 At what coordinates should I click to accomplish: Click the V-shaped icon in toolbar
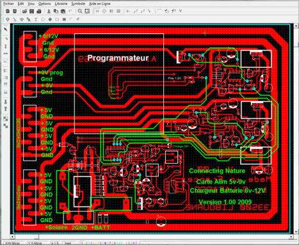coord(181,11)
